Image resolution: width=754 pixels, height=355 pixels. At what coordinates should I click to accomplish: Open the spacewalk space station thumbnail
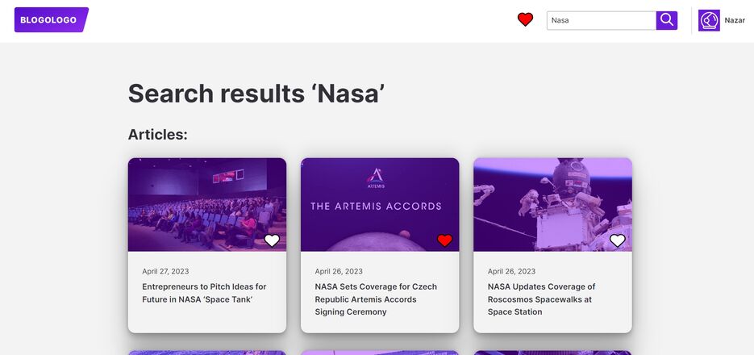pyautogui.click(x=552, y=204)
